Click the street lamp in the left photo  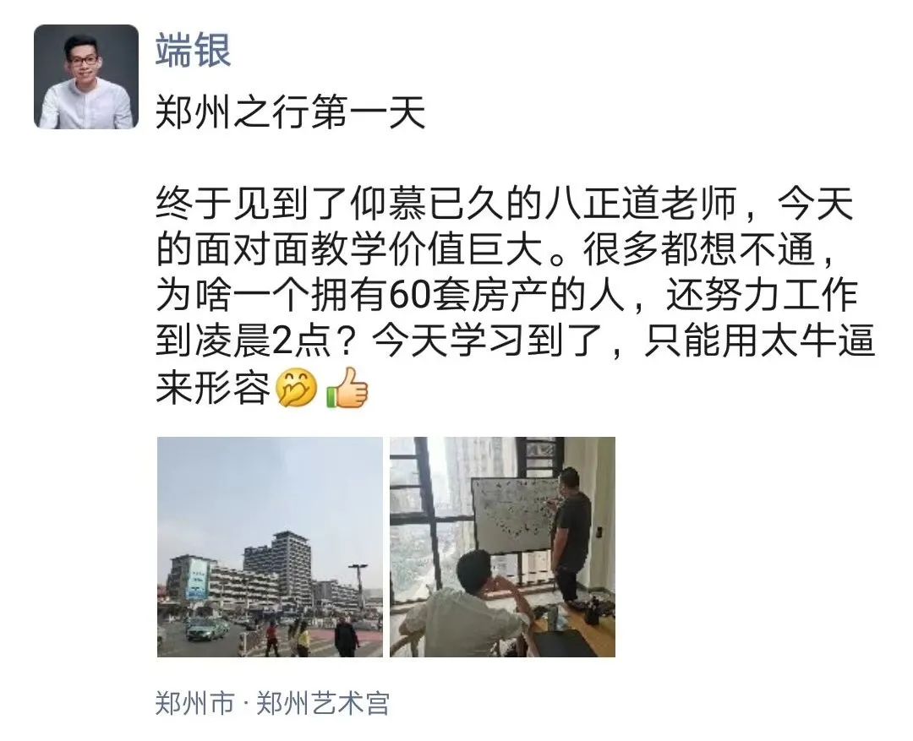click(x=358, y=586)
